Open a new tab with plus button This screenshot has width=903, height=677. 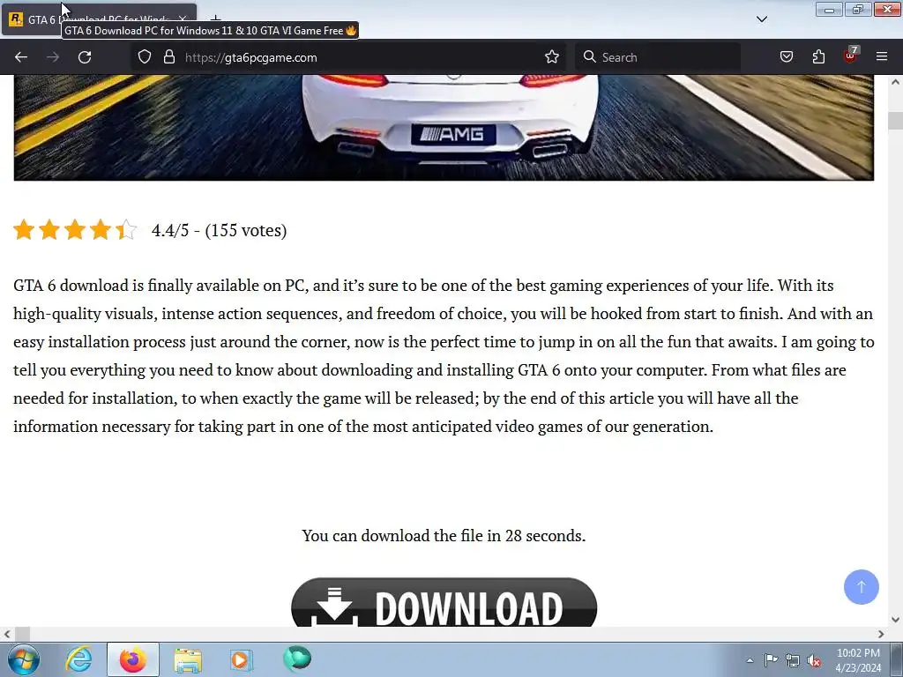pyautogui.click(x=215, y=19)
